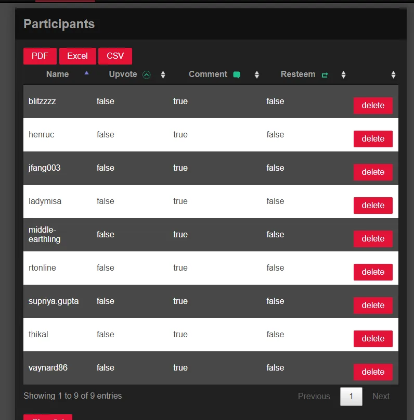The height and width of the screenshot is (420, 414).
Task: Click sort arrows on the last column
Action: coord(393,74)
